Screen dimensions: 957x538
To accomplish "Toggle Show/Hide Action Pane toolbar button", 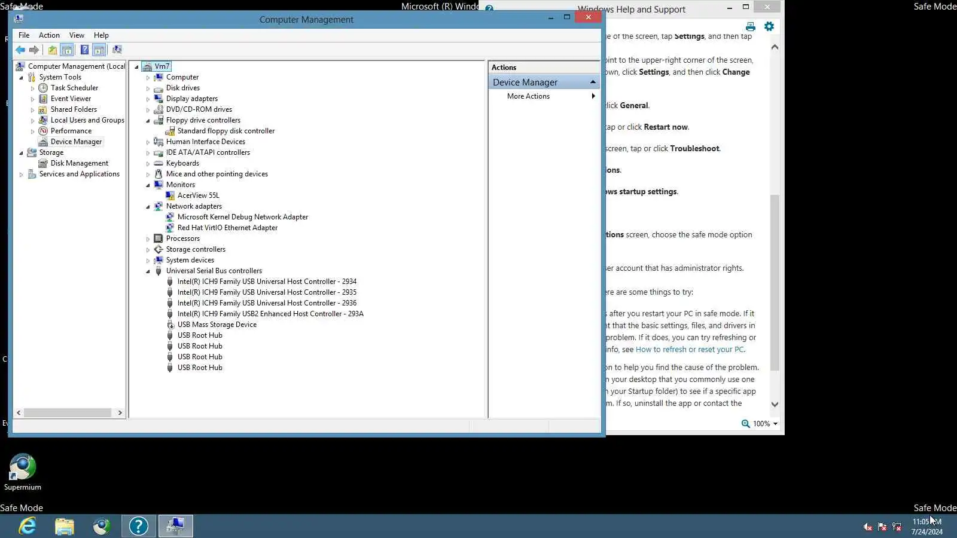I will click(x=99, y=50).
